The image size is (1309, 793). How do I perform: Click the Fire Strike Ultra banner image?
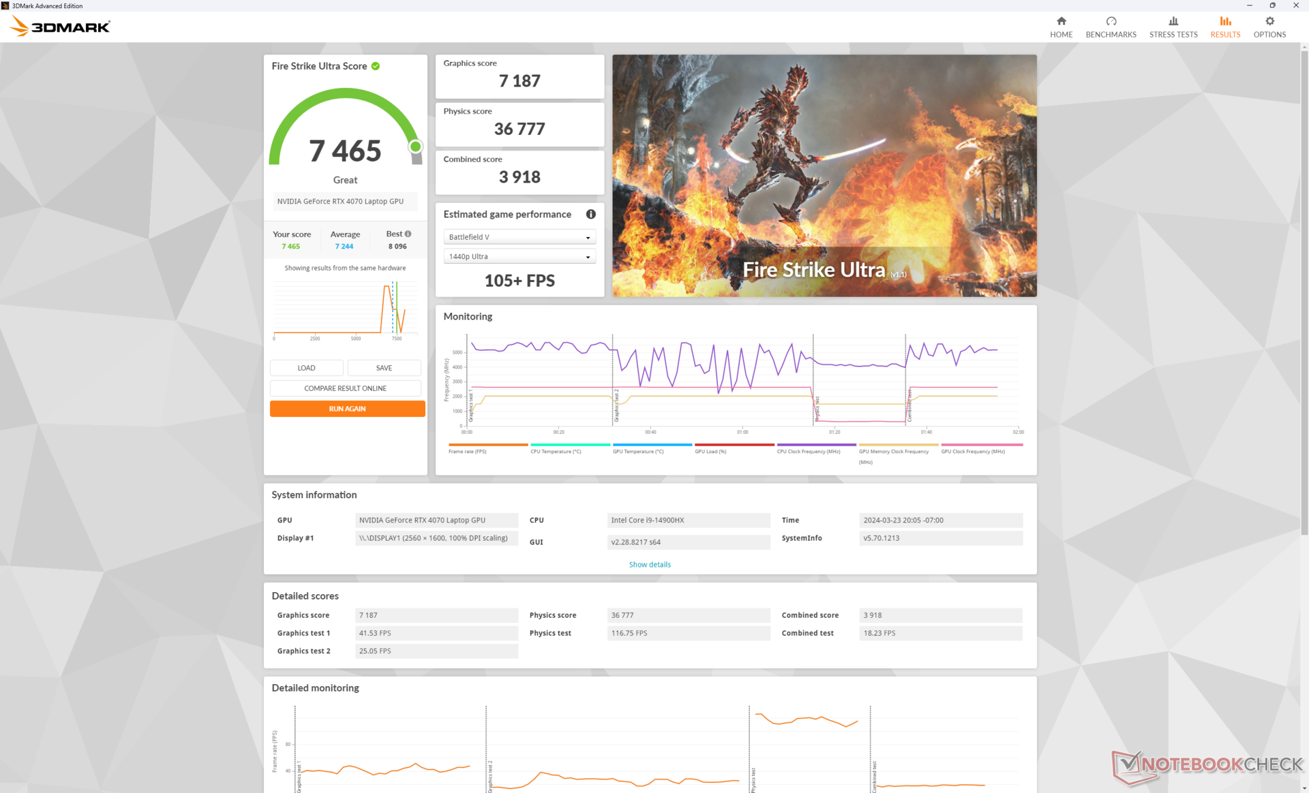[x=824, y=175]
